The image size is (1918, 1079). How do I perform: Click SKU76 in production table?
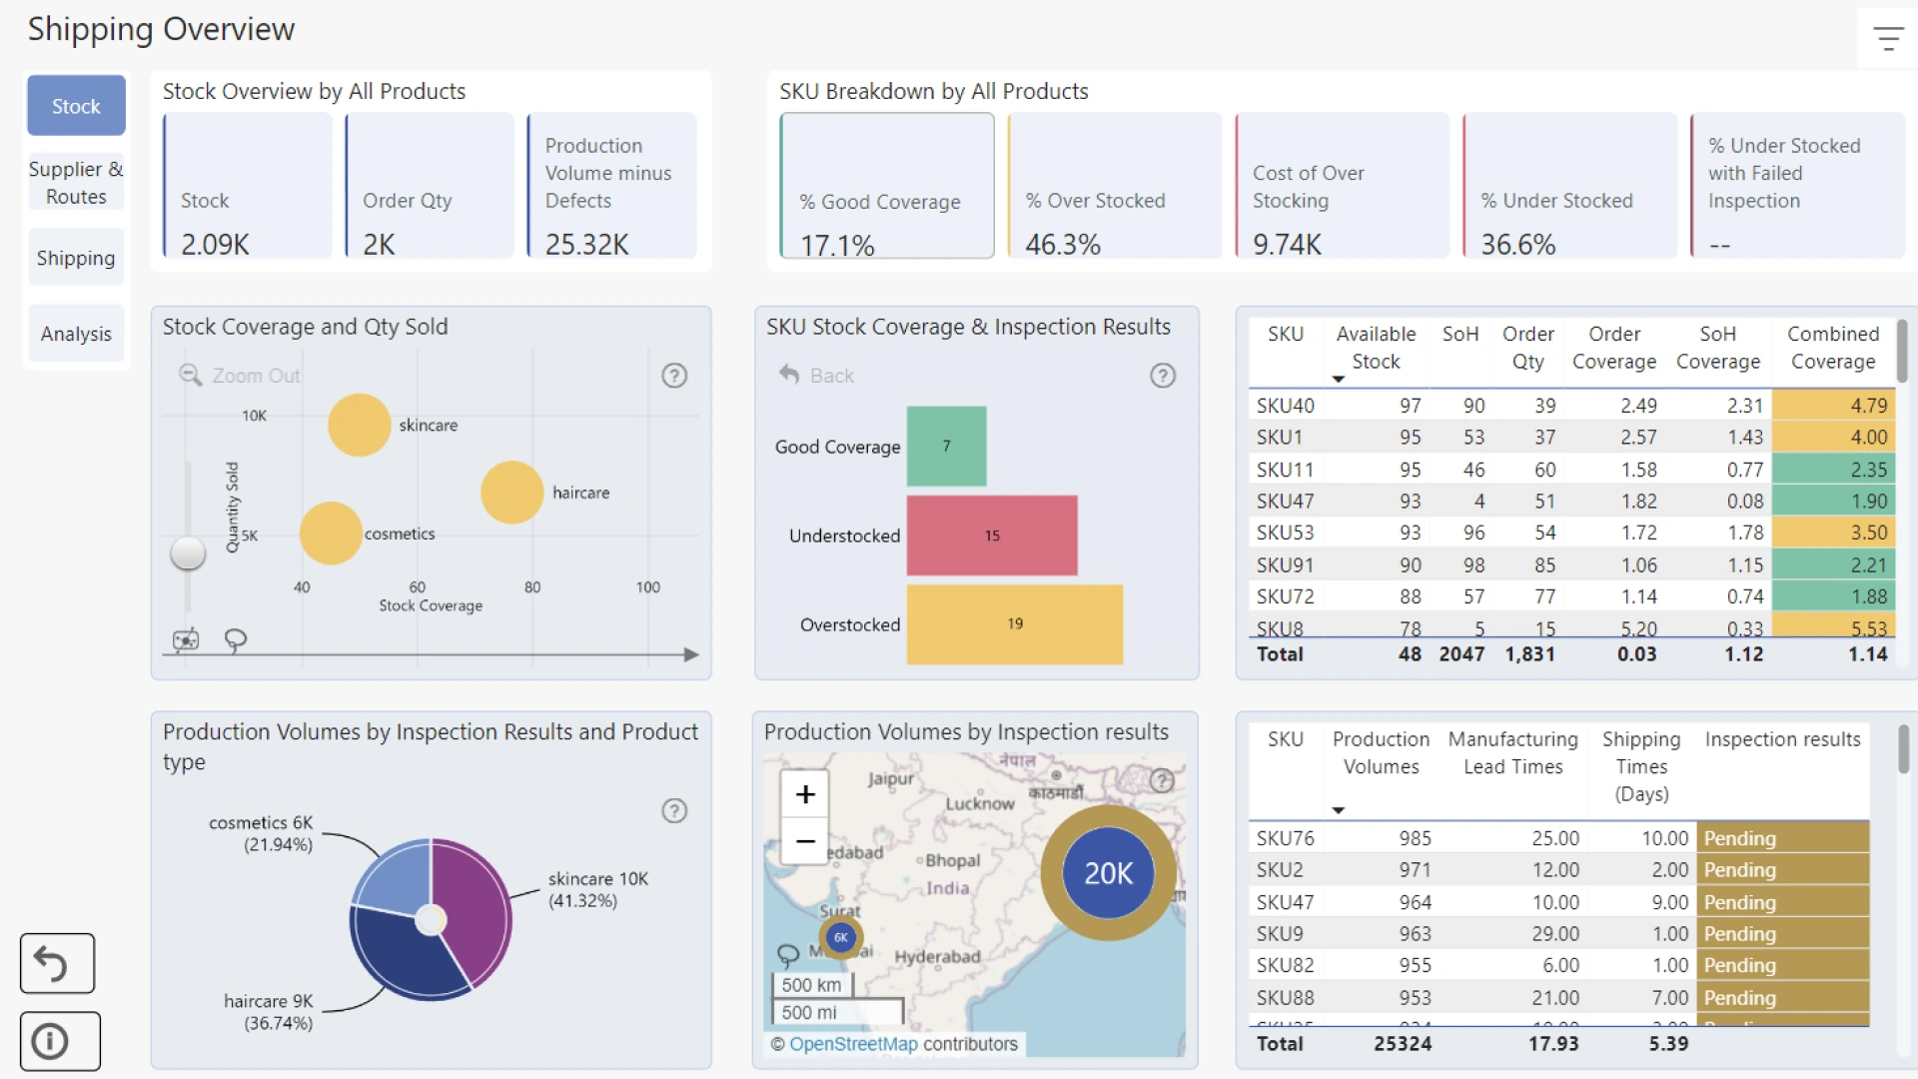point(1285,838)
